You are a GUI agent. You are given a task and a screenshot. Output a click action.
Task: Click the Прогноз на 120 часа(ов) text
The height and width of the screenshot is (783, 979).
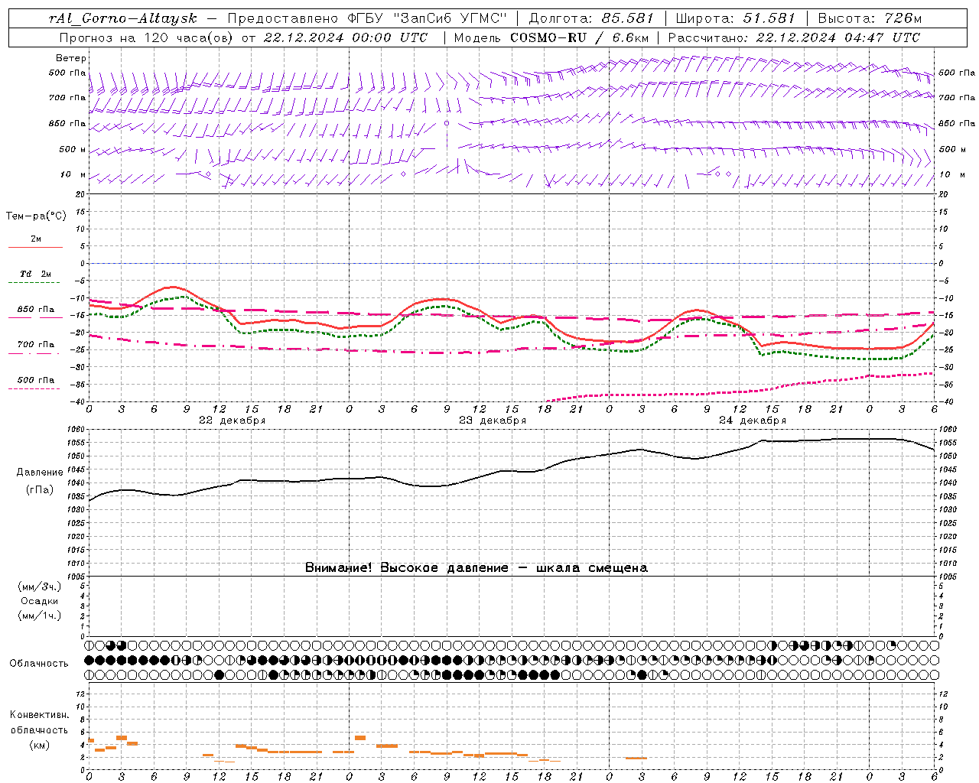click(147, 37)
